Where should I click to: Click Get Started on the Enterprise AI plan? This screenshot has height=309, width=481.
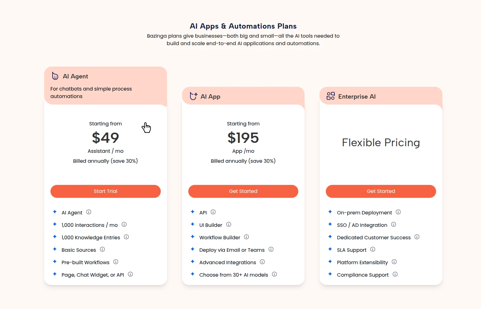point(381,191)
